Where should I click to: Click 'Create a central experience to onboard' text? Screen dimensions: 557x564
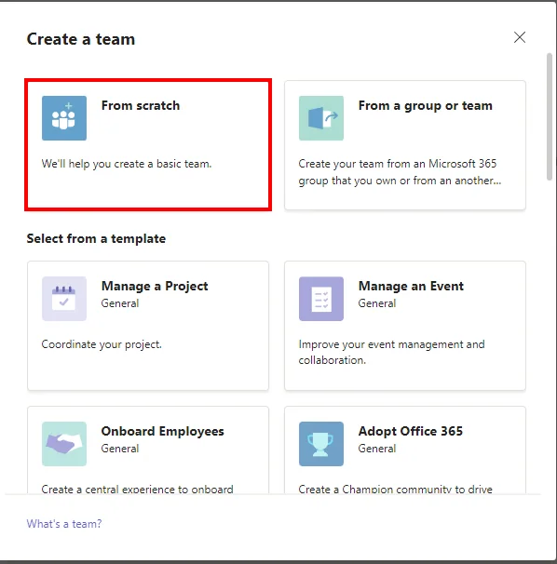(137, 489)
